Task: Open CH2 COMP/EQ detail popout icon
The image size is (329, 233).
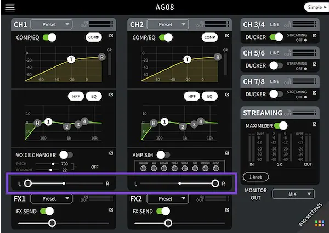Action: [227, 37]
